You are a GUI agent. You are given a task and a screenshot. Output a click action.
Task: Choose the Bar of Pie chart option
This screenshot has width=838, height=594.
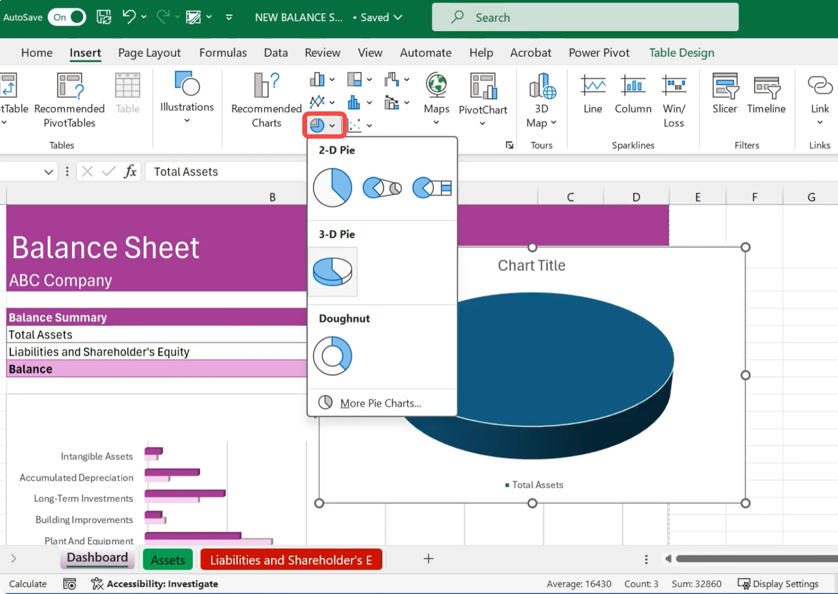coord(432,187)
